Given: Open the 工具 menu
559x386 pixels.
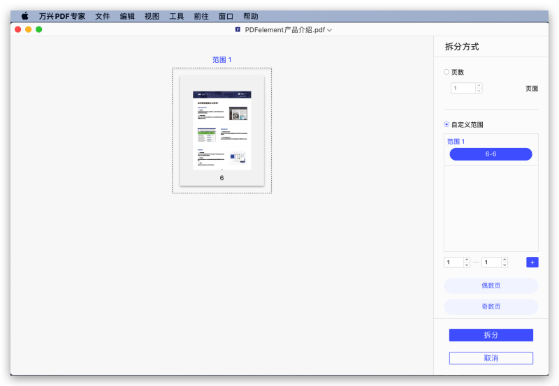Looking at the screenshot, I should (x=177, y=16).
